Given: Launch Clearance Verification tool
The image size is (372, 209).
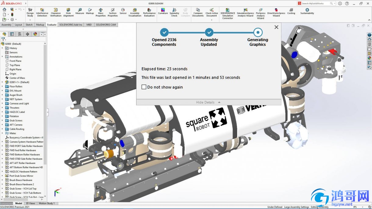Looking at the screenshot, I should coord(55,12).
